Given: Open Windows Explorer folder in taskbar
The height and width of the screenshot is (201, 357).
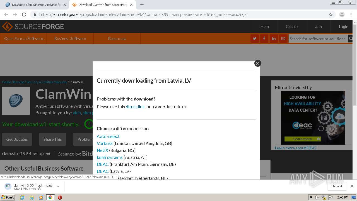Looking at the screenshot, I should (x=32, y=197).
